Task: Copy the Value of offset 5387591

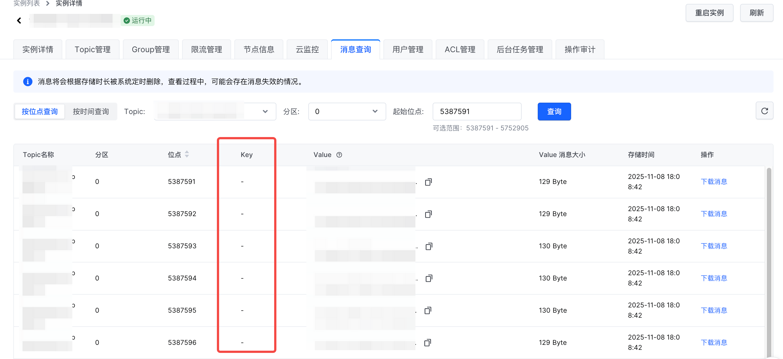Action: coord(428,182)
